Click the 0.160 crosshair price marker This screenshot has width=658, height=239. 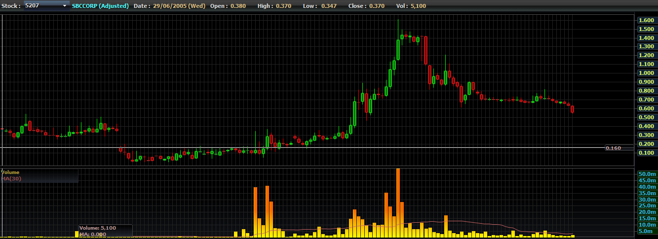click(x=620, y=148)
